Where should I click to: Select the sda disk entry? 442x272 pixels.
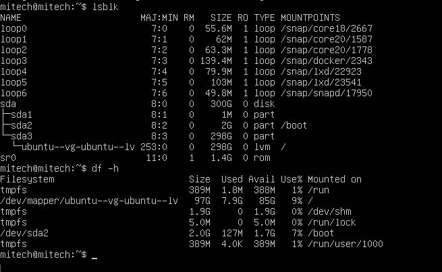8,104
